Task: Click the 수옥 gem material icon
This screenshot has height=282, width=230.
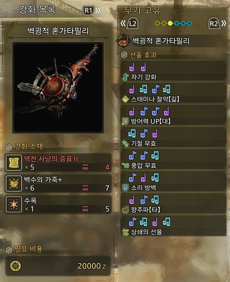Action: 14,204
